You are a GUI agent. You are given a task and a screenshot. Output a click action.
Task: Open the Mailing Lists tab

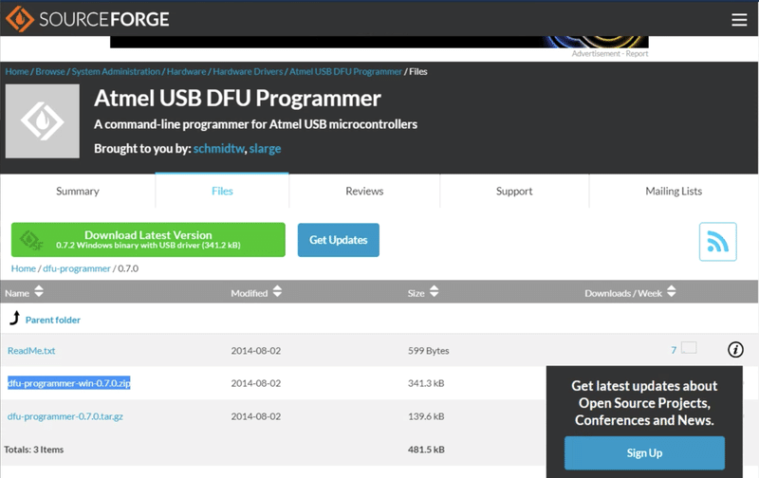coord(674,191)
